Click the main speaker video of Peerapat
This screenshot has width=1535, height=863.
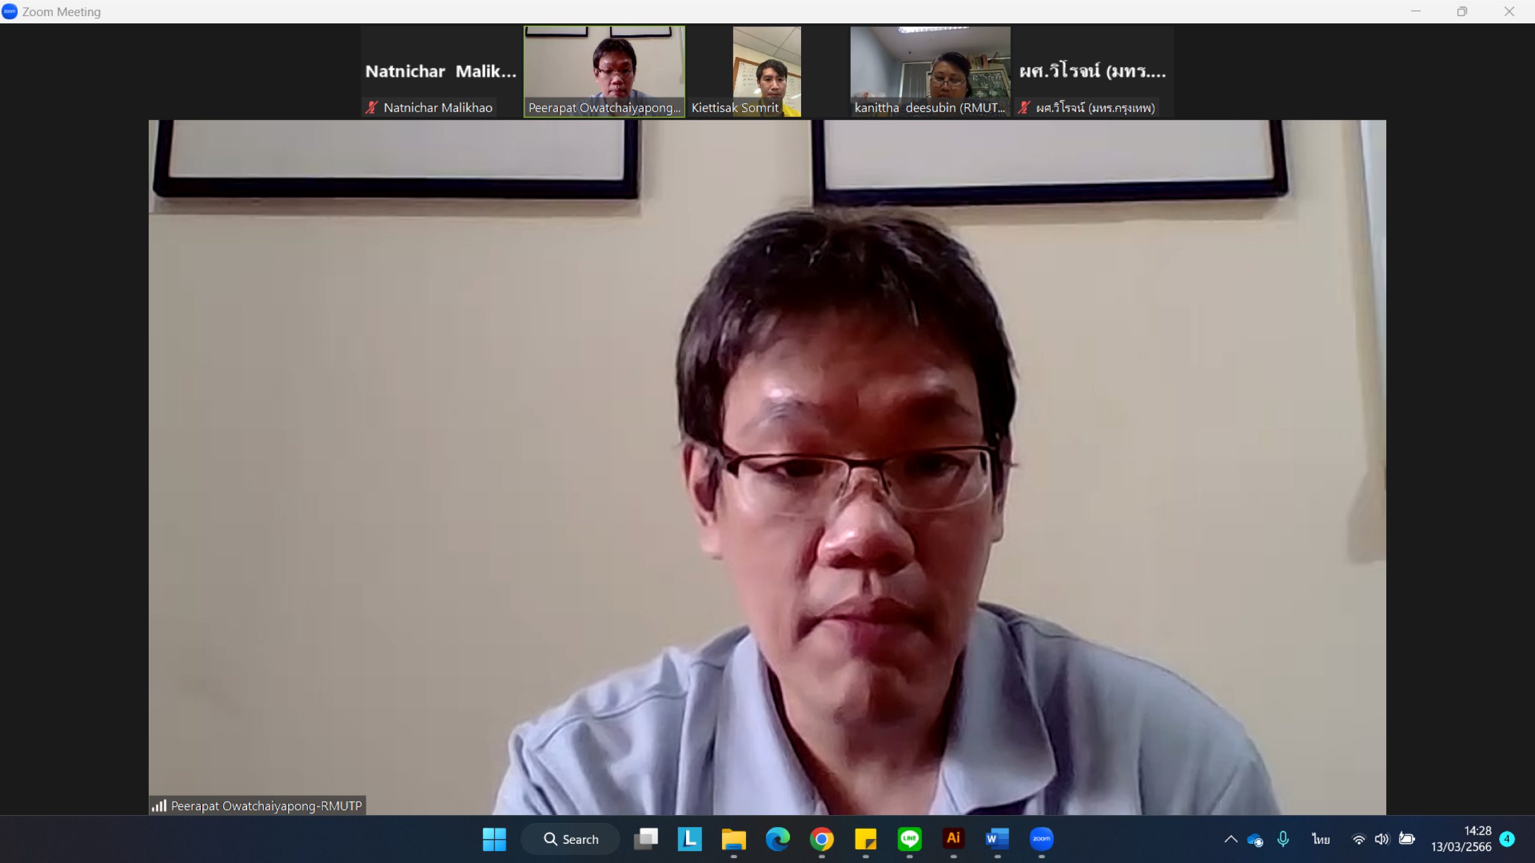tap(767, 467)
